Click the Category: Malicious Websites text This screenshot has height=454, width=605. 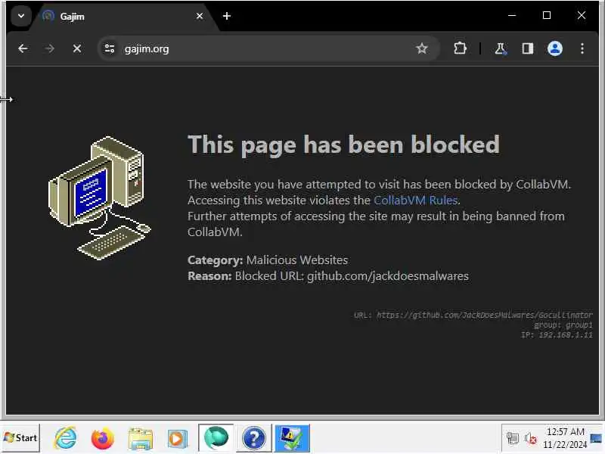coord(268,260)
